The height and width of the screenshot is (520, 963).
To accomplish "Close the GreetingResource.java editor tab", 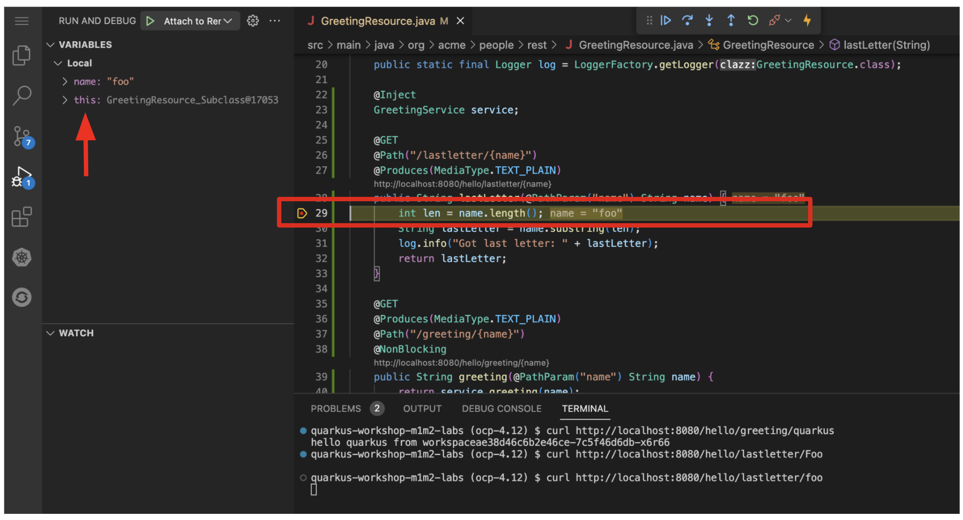I will pos(460,21).
